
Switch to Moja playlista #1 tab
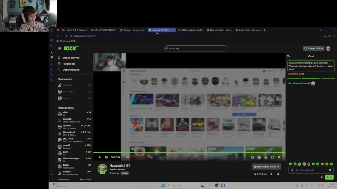tap(219, 30)
